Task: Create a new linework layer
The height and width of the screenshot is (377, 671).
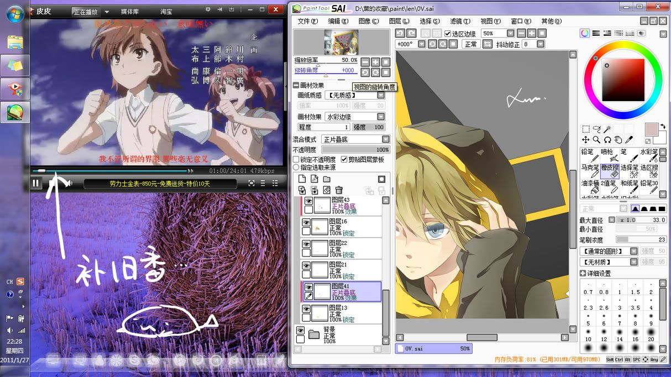Action: 314,179
